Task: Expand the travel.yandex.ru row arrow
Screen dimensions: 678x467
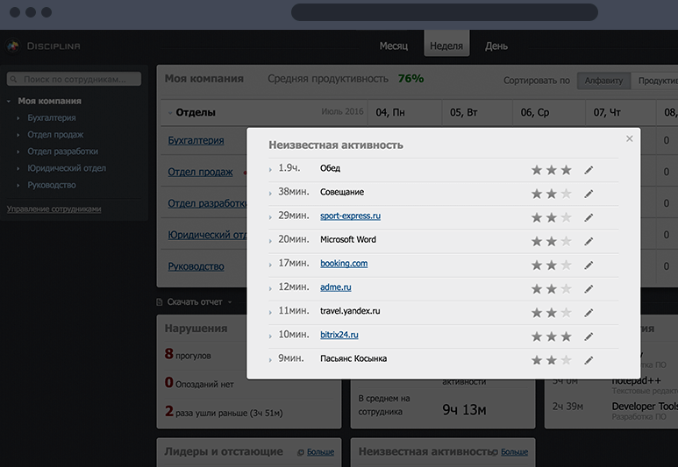Action: point(270,312)
